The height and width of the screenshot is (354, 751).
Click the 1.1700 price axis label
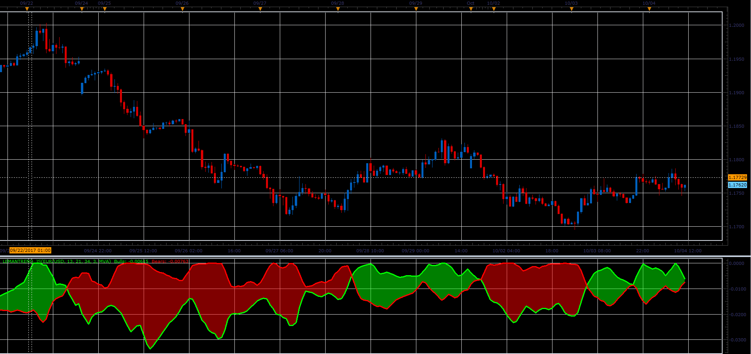tap(736, 227)
